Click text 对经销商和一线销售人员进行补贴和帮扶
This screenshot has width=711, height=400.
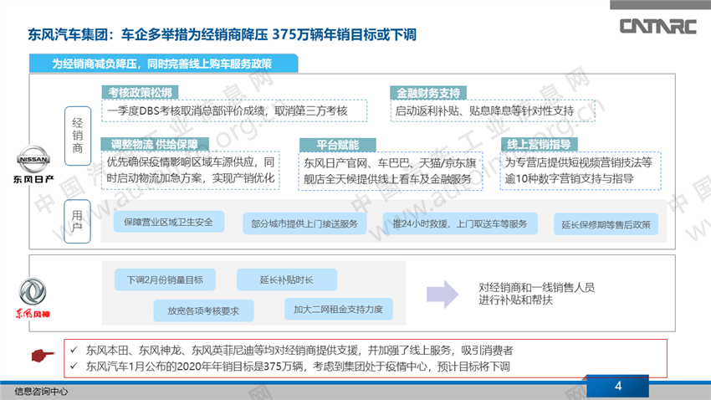tap(536, 294)
